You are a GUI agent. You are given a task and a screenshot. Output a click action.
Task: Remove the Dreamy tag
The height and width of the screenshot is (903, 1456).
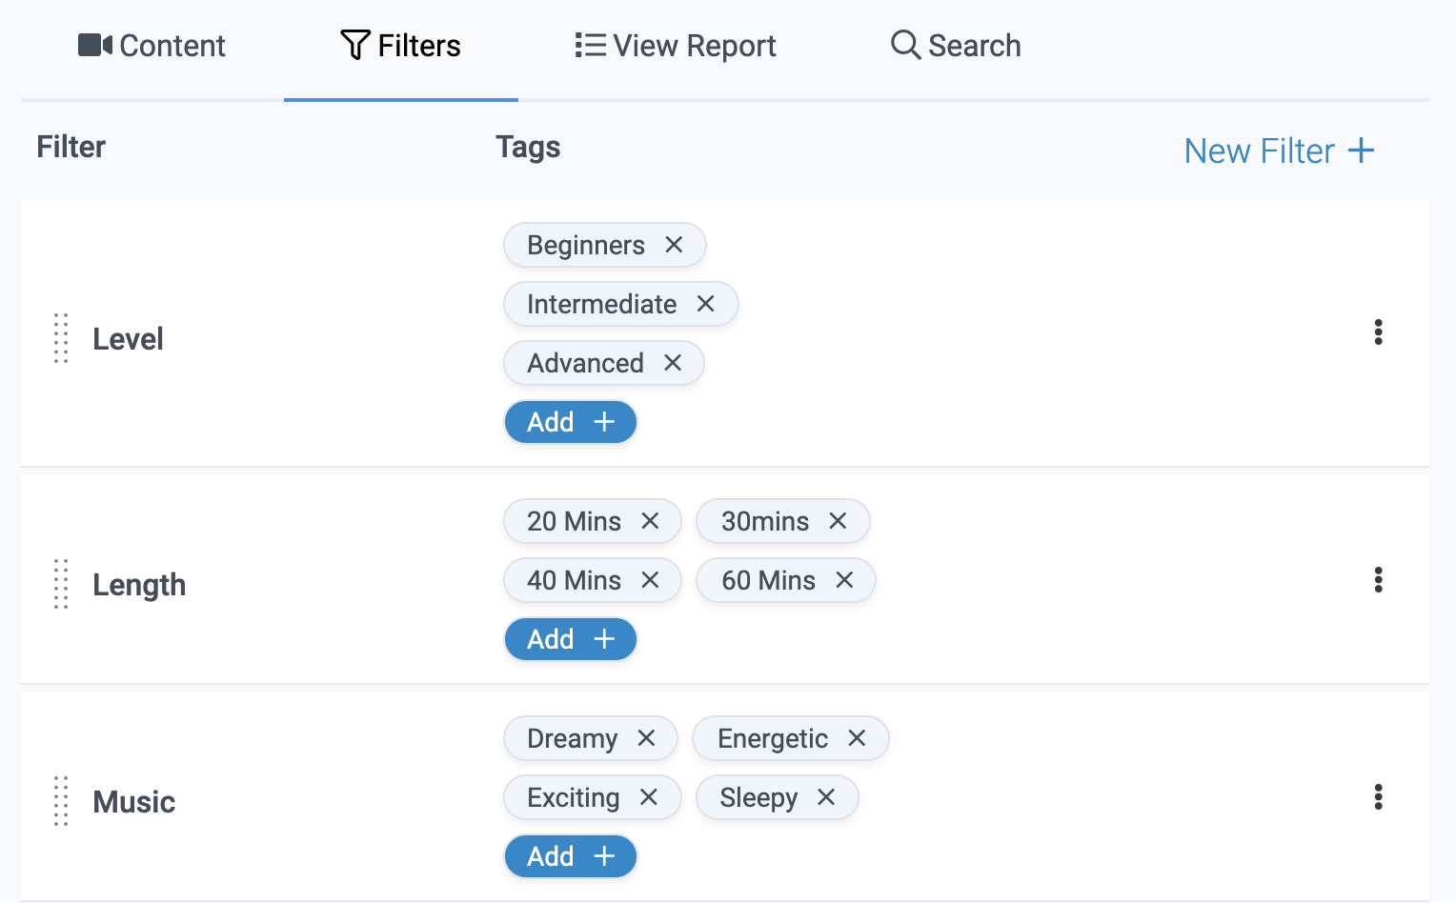click(646, 738)
